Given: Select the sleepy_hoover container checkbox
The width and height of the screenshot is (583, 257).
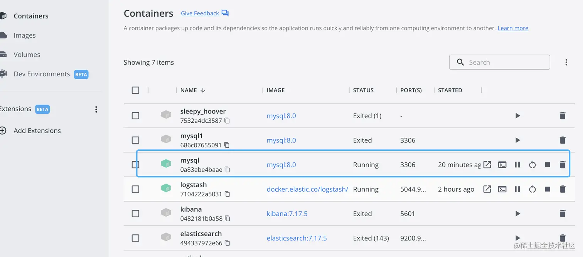Looking at the screenshot, I should tap(135, 116).
